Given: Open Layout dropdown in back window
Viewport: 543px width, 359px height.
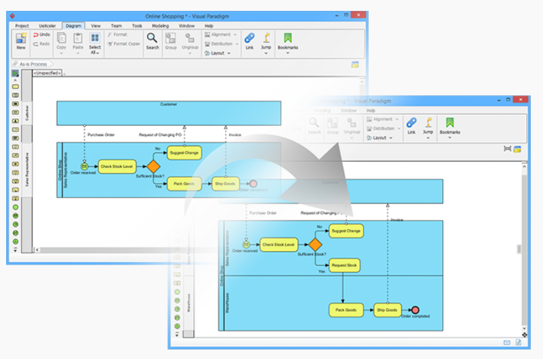Looking at the screenshot, I should point(218,53).
